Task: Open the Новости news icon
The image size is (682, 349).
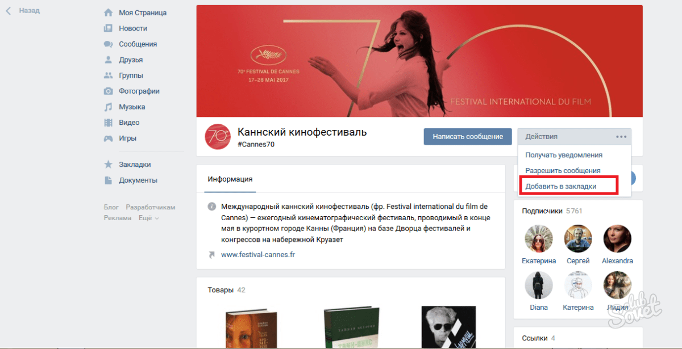Action: pyautogui.click(x=108, y=28)
